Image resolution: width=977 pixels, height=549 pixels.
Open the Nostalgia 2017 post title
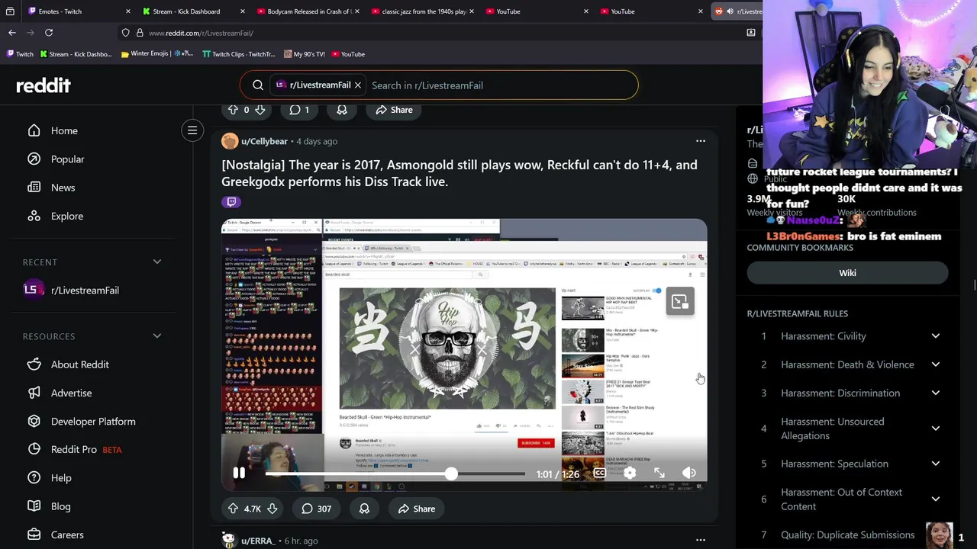(x=459, y=173)
